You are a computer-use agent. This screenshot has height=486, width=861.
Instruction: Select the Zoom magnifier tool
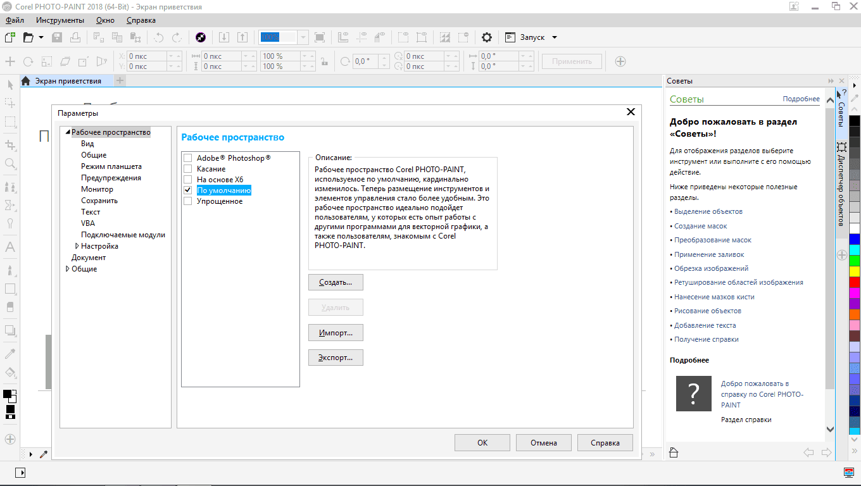pyautogui.click(x=10, y=164)
